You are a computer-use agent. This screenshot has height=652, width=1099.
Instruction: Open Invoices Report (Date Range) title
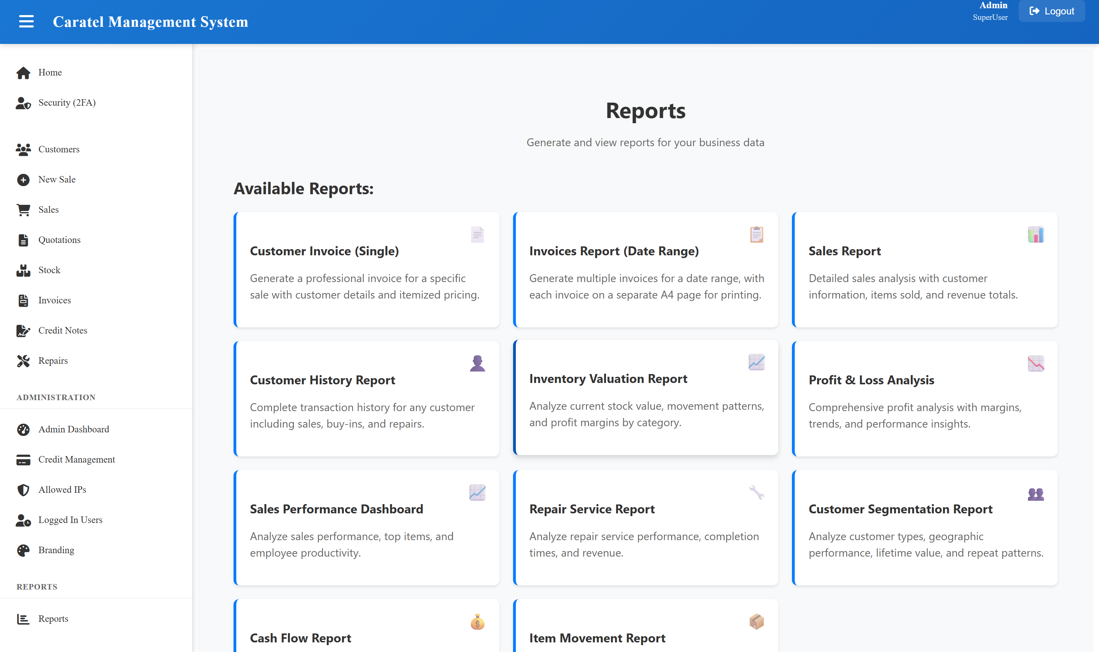tap(614, 251)
